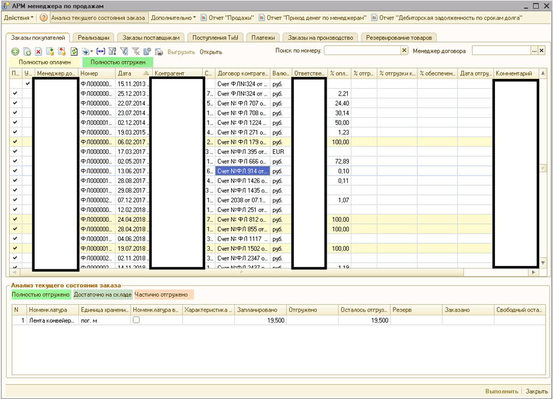Viewport: 553px width, 399px height.
Task: Clear the Поиск по номеру field
Action: pos(404,51)
